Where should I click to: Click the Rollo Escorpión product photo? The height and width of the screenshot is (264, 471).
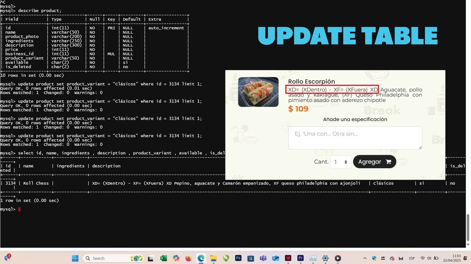[258, 92]
